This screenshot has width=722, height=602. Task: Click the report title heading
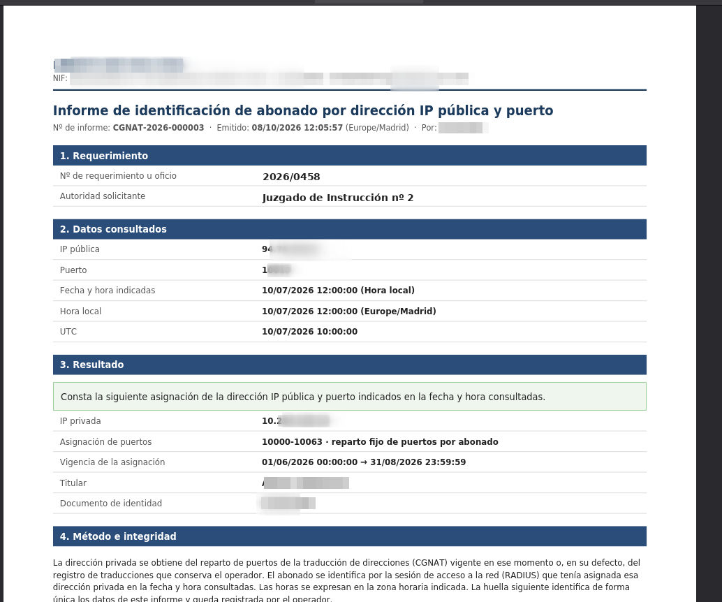(x=303, y=110)
